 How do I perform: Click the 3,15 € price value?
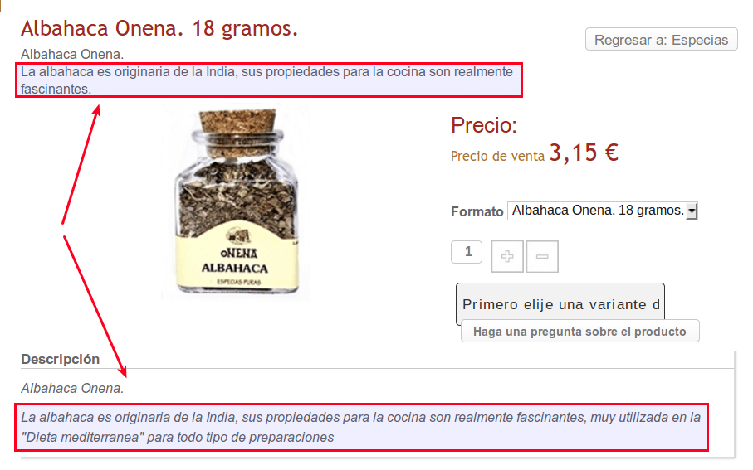[x=584, y=153]
